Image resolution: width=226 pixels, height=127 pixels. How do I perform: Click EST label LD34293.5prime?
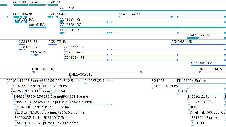[65, 123]
